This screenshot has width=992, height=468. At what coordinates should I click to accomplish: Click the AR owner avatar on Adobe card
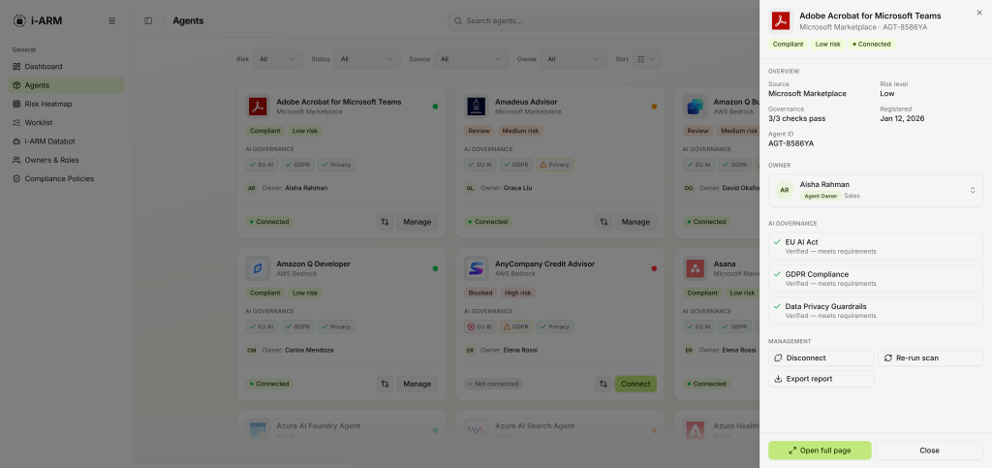(252, 188)
